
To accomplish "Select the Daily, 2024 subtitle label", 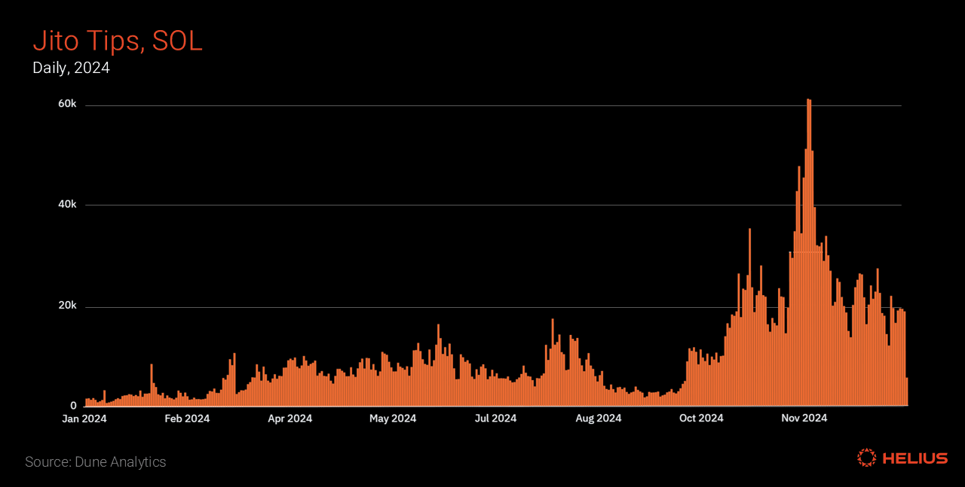I will click(71, 68).
